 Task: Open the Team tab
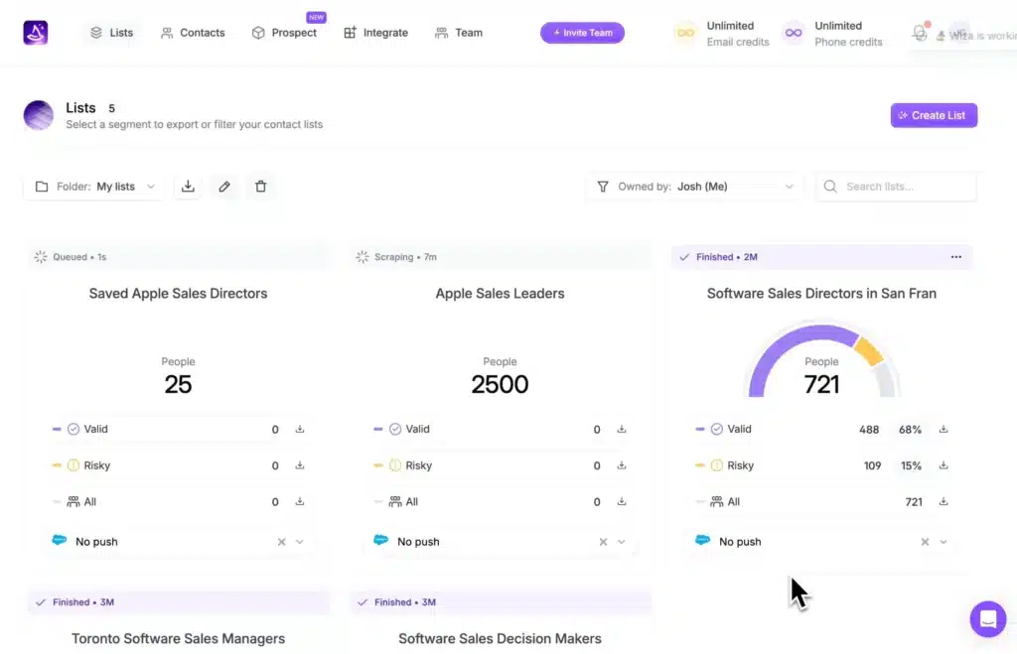coord(459,33)
